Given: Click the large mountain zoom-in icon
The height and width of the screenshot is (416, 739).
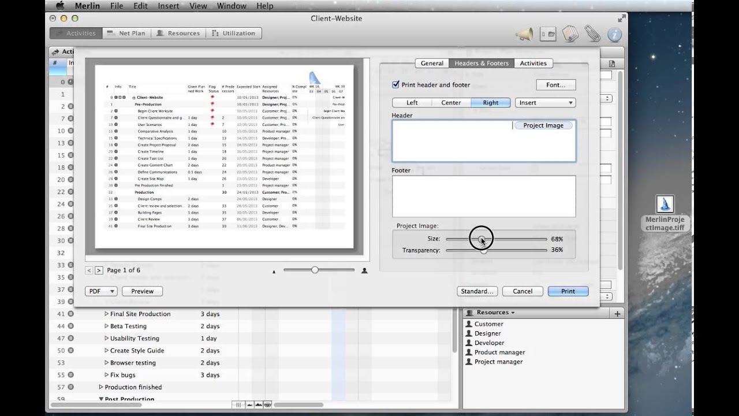Looking at the screenshot, I should pyautogui.click(x=259, y=405).
